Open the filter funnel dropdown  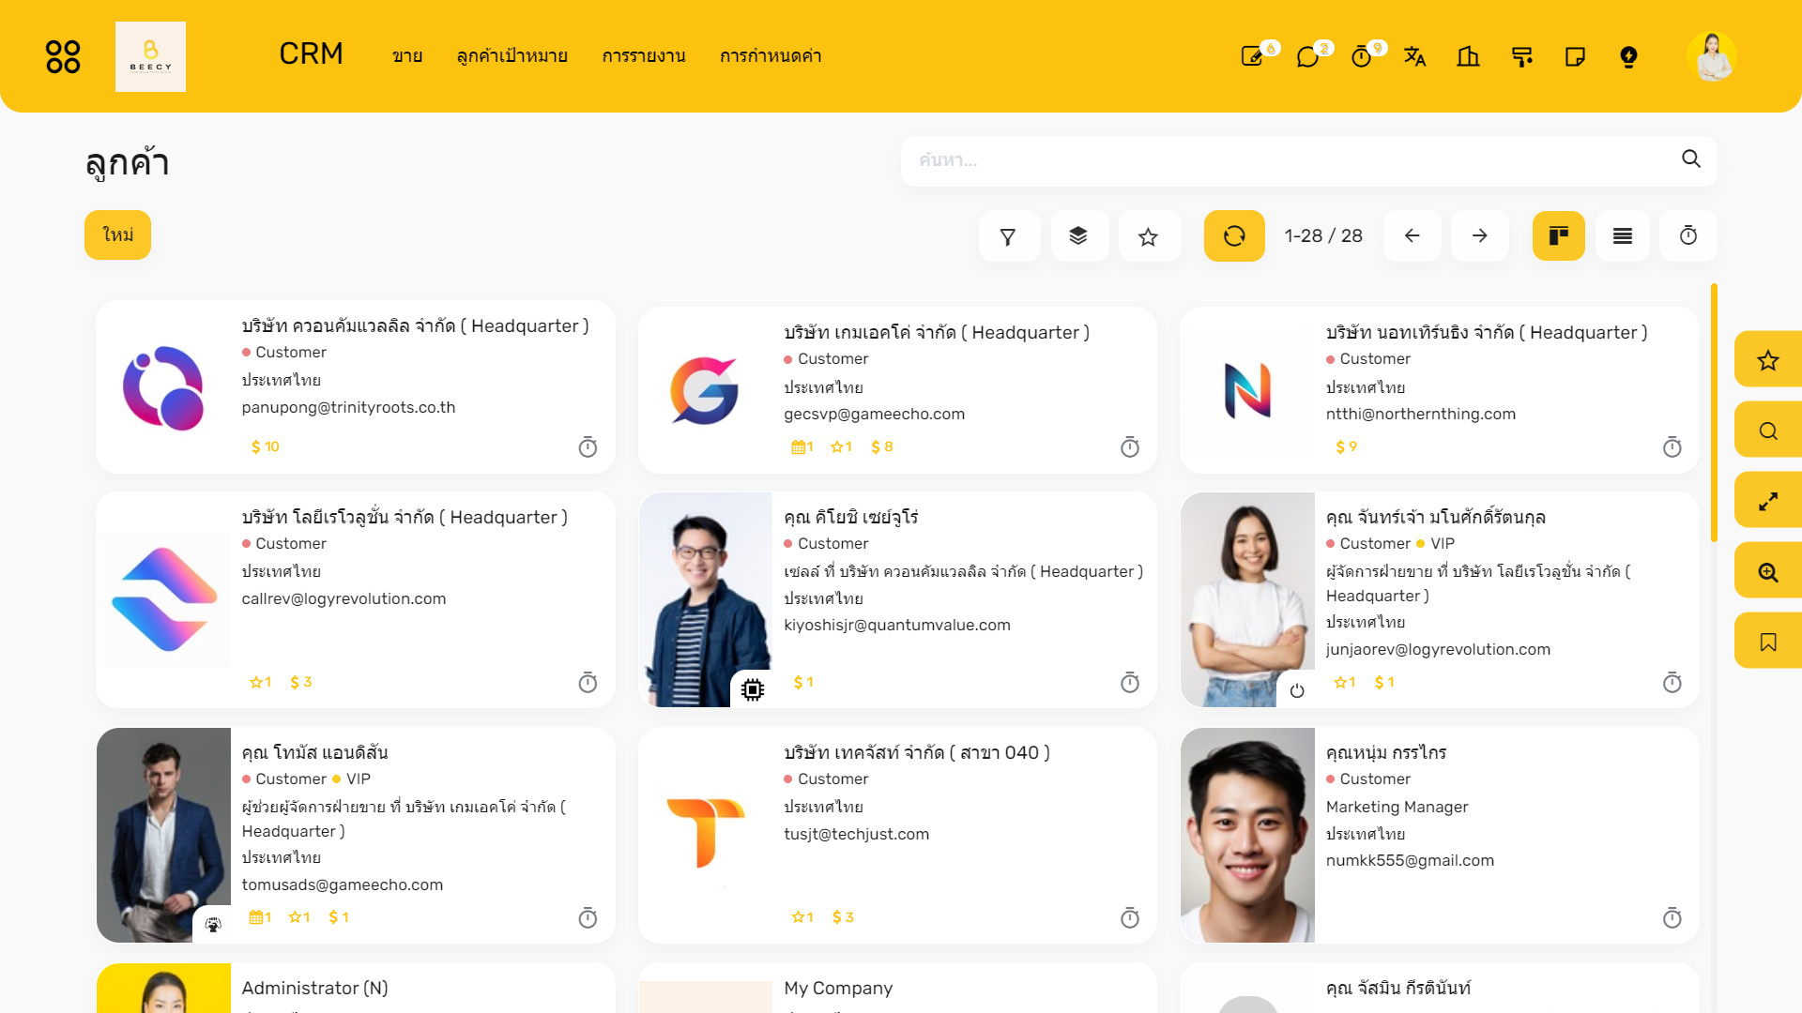(1009, 236)
